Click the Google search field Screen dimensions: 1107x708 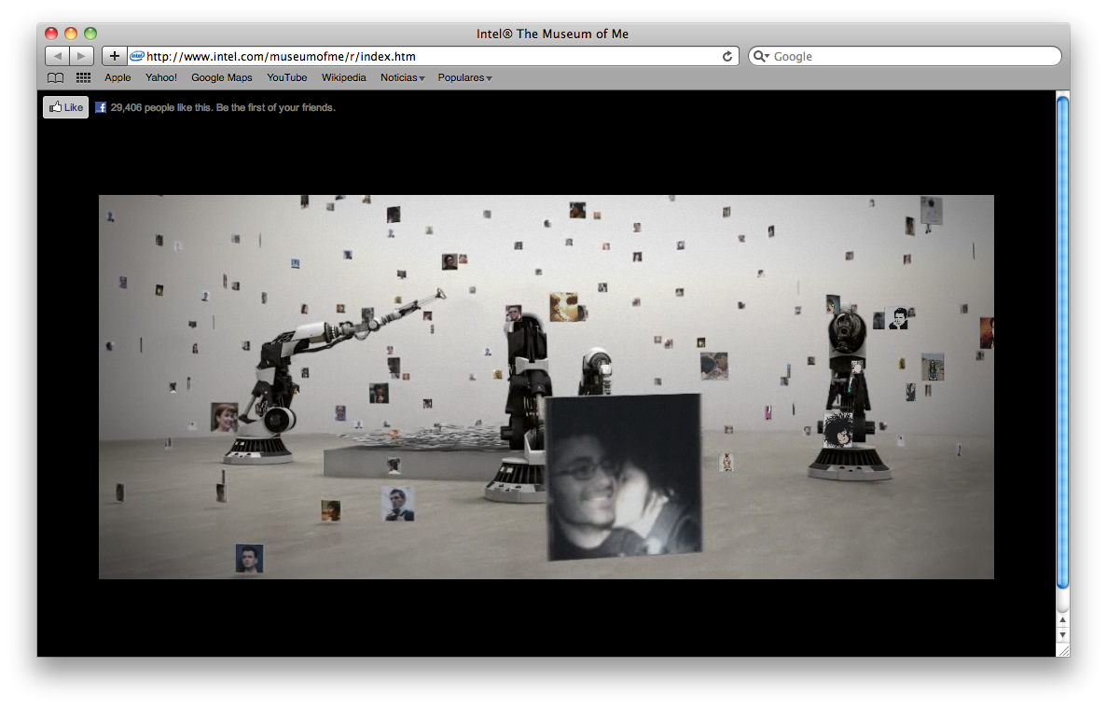tap(914, 57)
